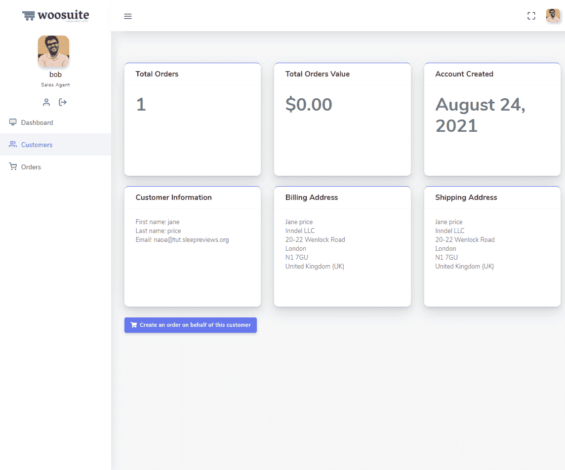Click the Billing Address card title
This screenshot has height=470, width=565.
(x=312, y=197)
